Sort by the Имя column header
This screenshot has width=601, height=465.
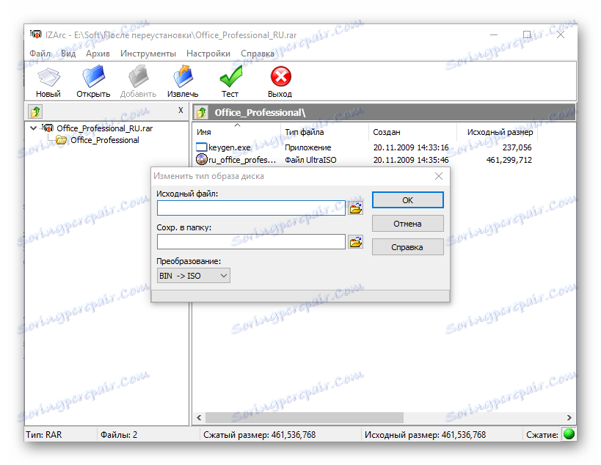click(x=236, y=132)
